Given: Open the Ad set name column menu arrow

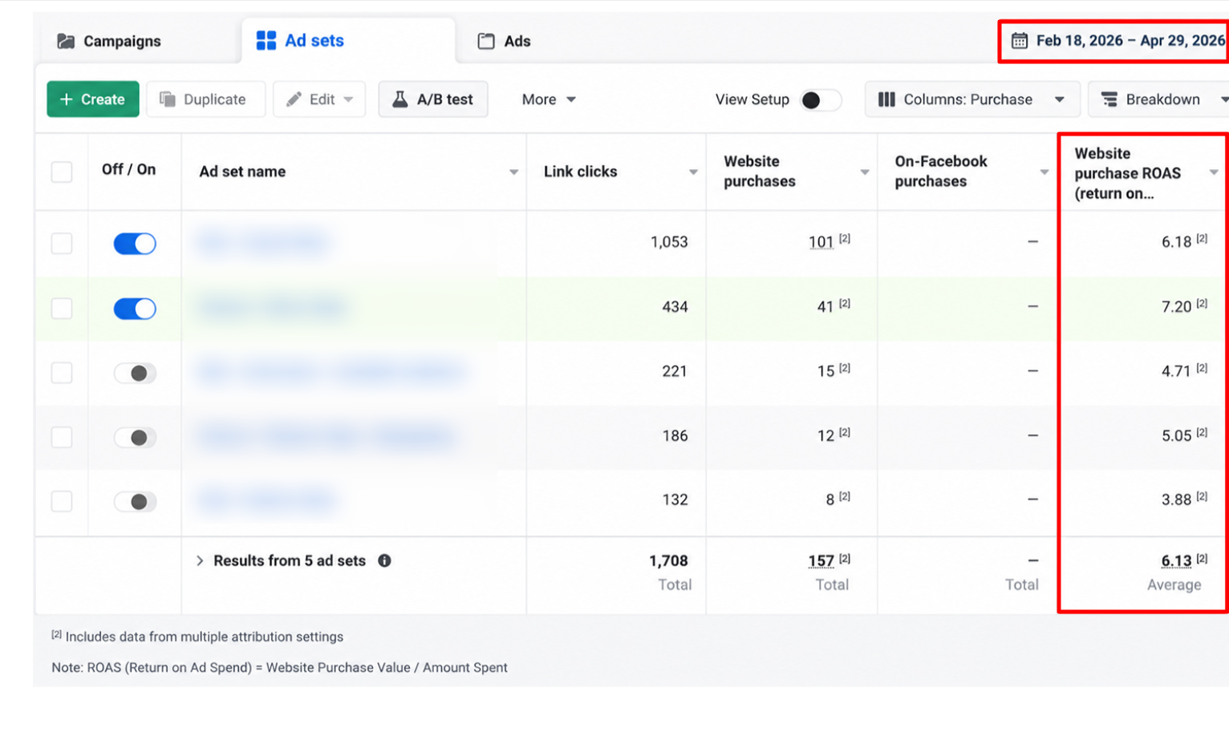Looking at the screenshot, I should (513, 172).
